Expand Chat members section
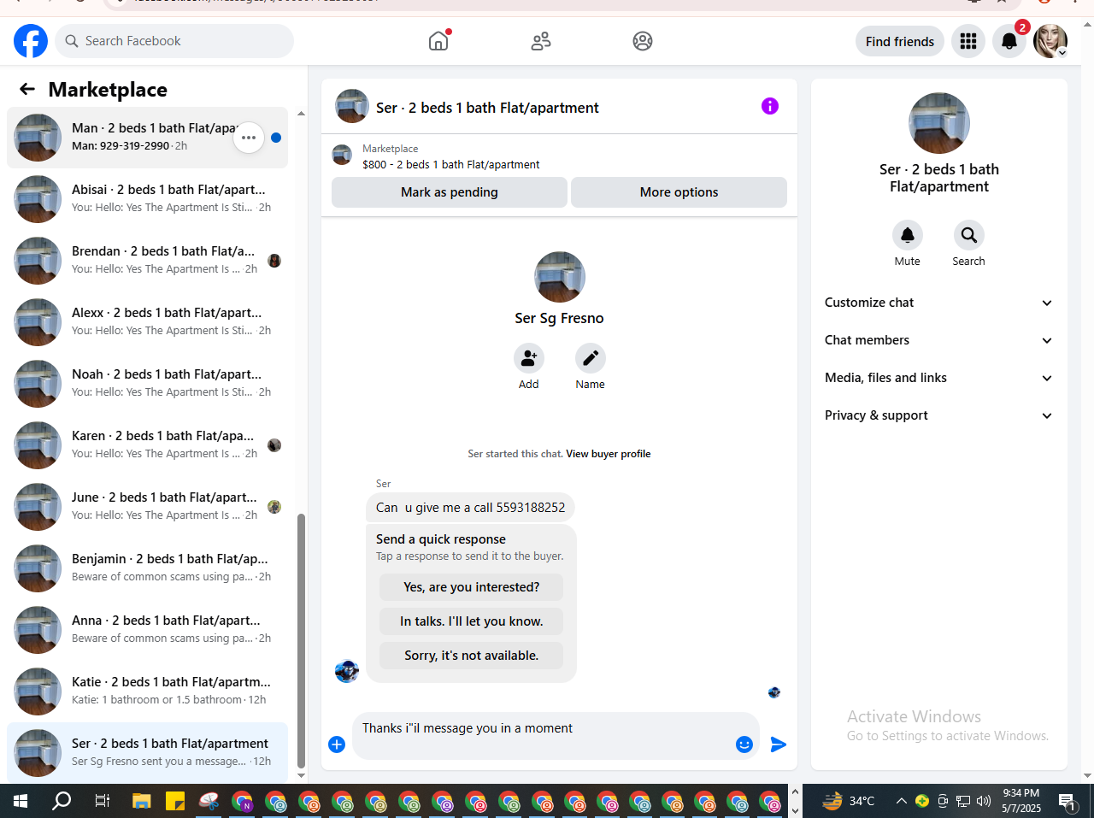This screenshot has height=818, width=1094. (x=939, y=340)
